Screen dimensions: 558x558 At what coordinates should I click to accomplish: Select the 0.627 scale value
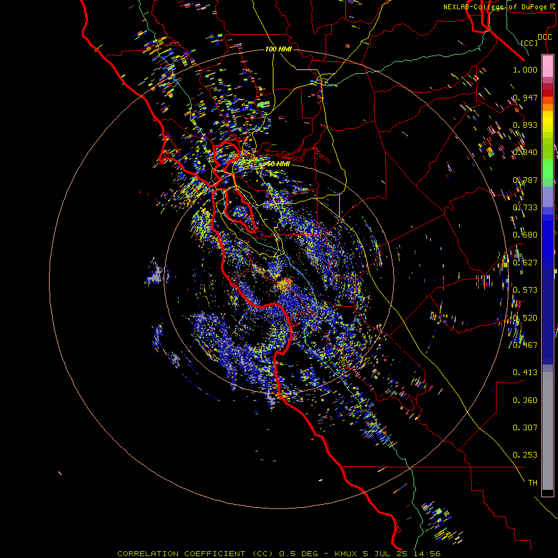pos(525,263)
